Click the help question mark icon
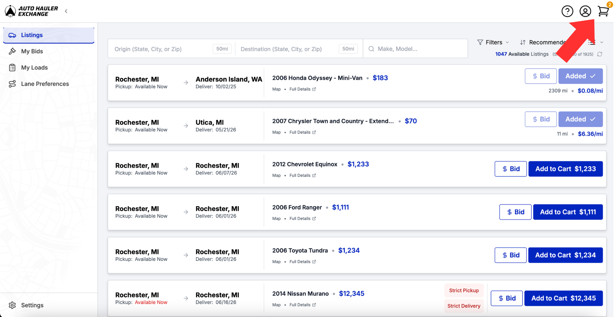Viewport: 615px width, 317px height. (567, 11)
